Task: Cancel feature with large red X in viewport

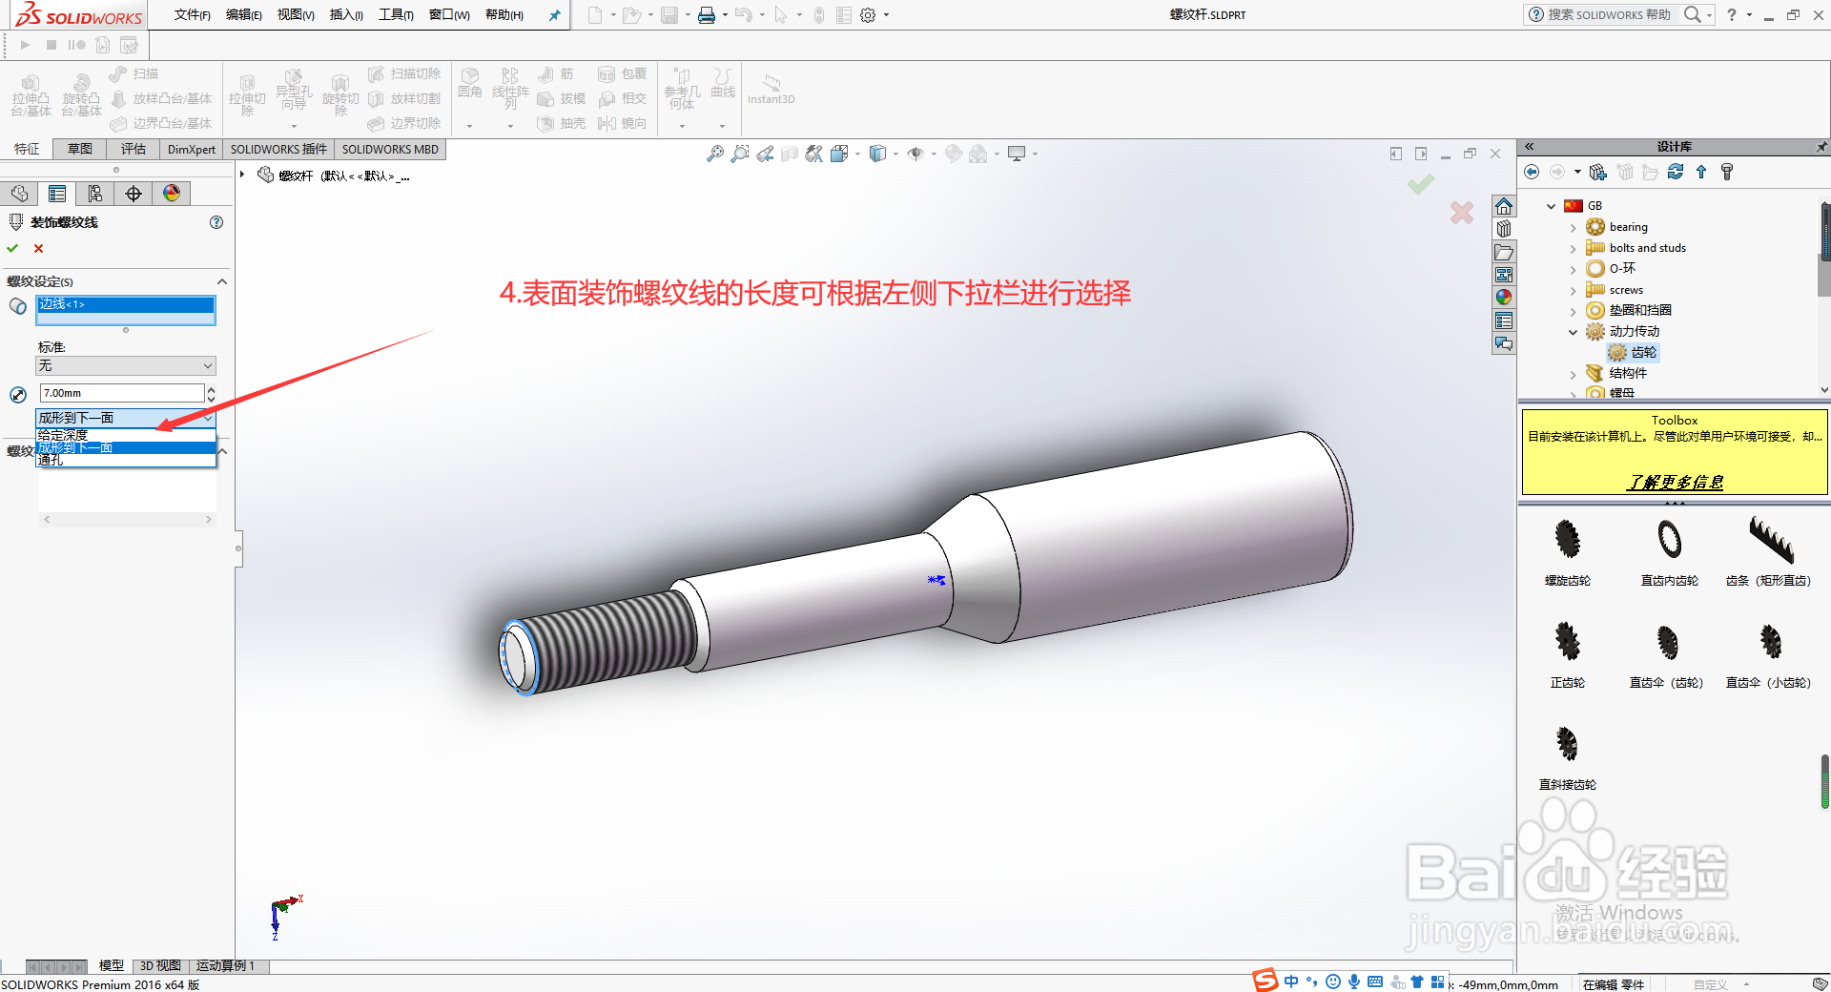Action: [1462, 212]
